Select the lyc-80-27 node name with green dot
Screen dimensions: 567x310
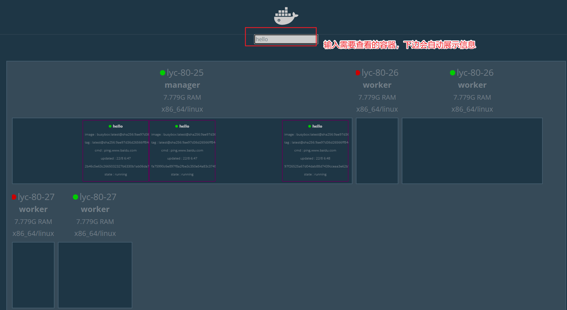pyautogui.click(x=98, y=197)
